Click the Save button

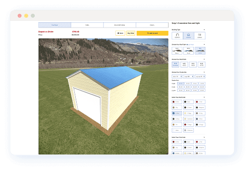coord(120,33)
